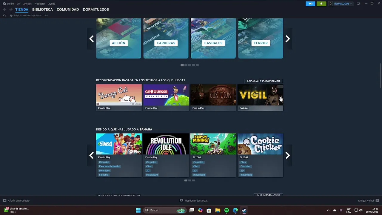Viewport: 382px width, 215px height.
Task: Open Microsoft Edge from taskbar
Action: 235,210
